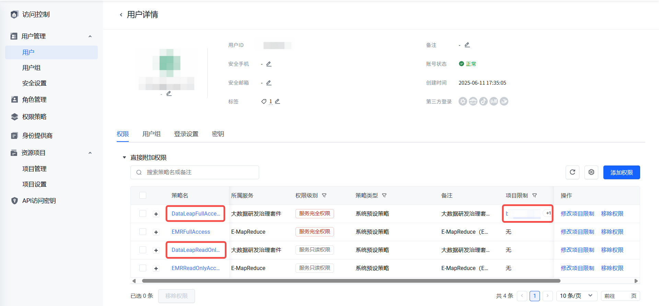Click the edit pencil beside 标签
Image resolution: width=659 pixels, height=306 pixels.
(277, 101)
